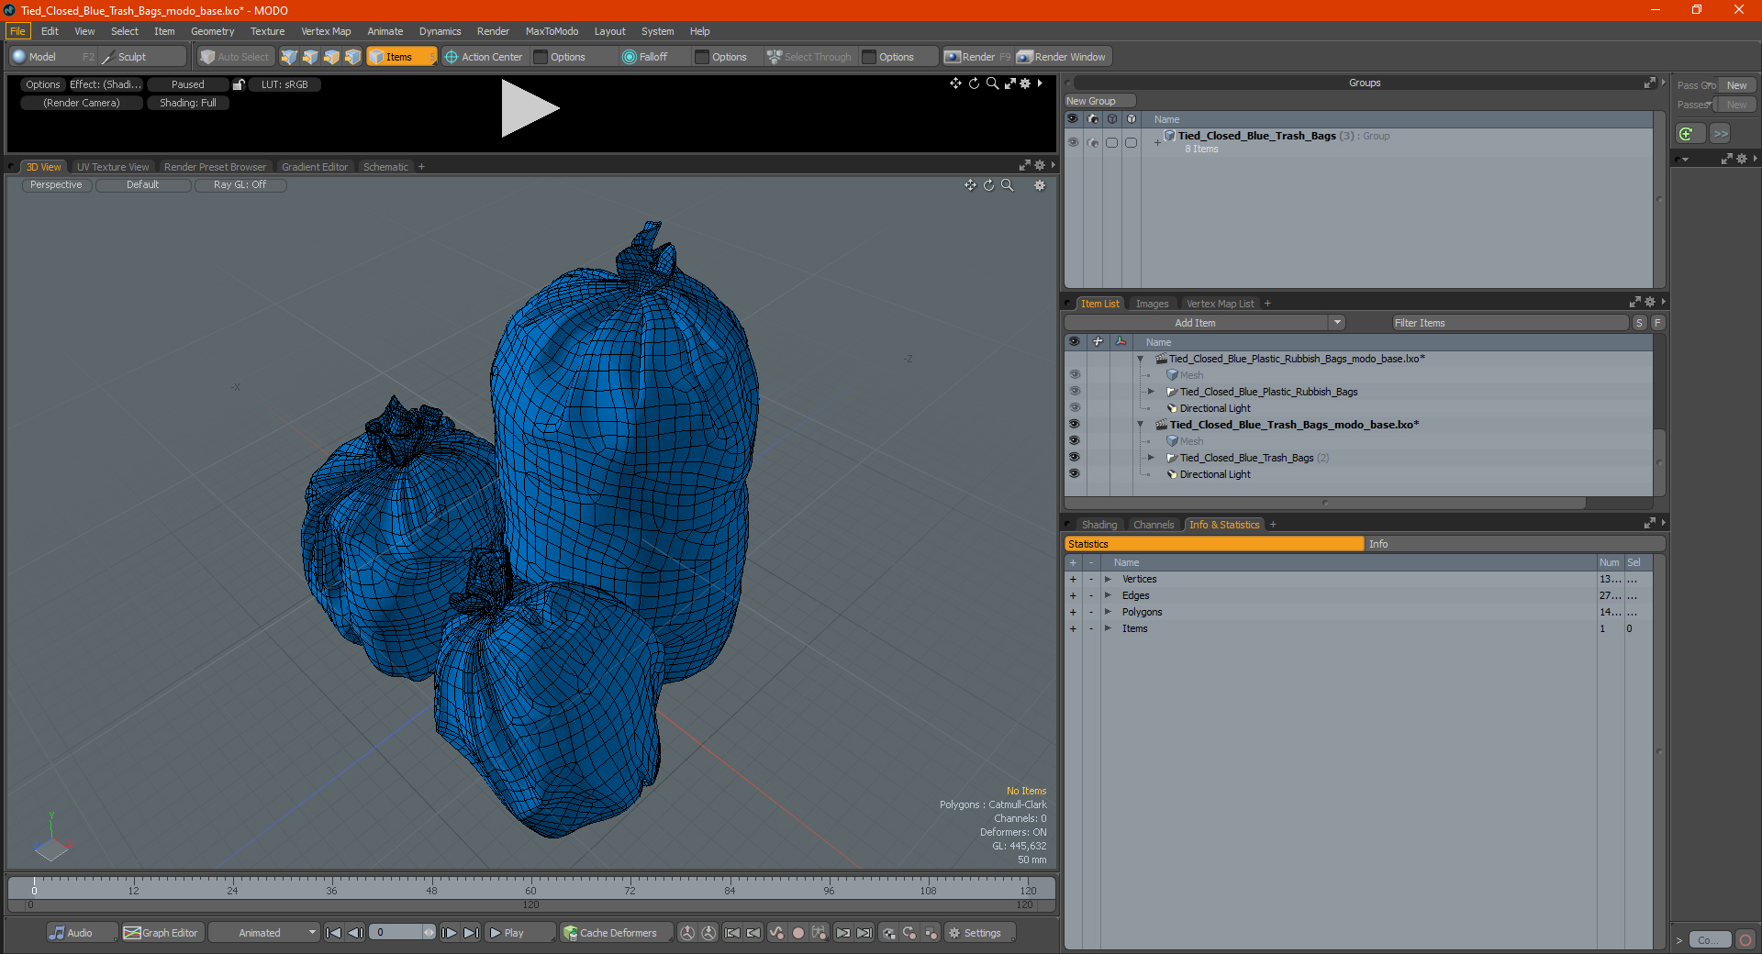1762x954 pixels.
Task: Click preview pan move icon
Action: point(955,83)
